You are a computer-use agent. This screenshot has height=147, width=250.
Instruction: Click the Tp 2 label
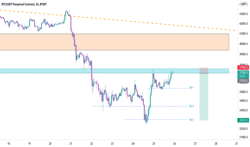click(191, 106)
